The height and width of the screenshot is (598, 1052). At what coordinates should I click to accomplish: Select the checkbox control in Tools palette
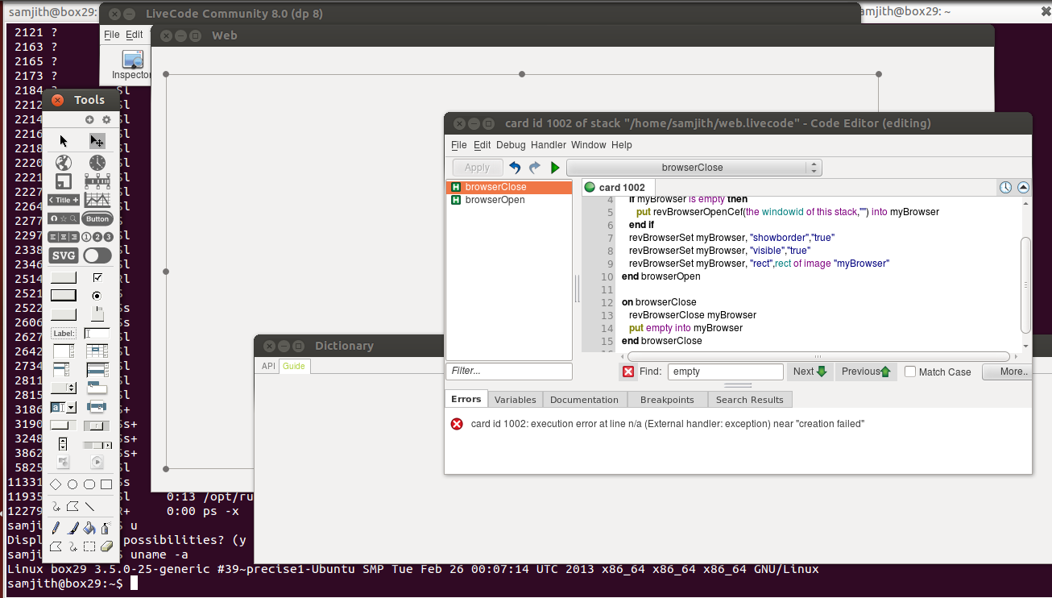click(97, 277)
